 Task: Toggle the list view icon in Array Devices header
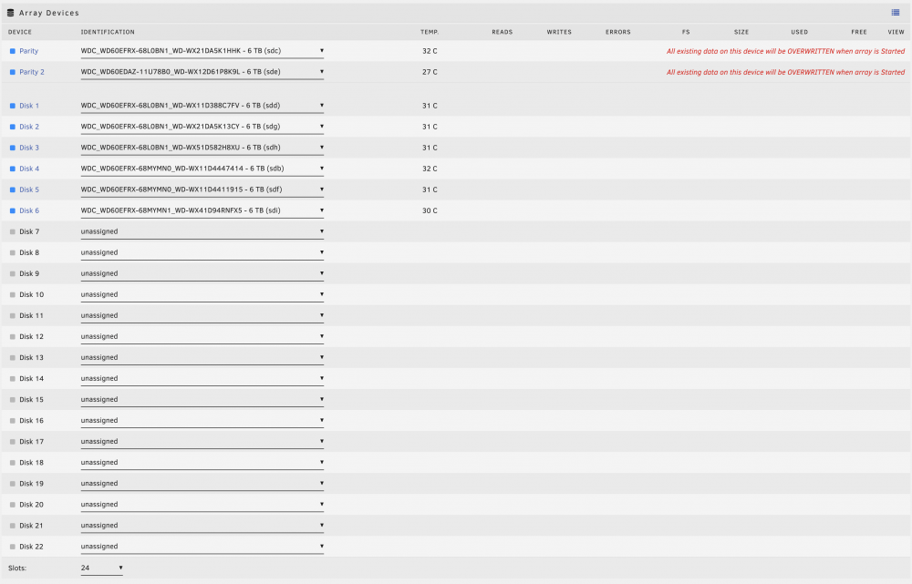(x=896, y=13)
